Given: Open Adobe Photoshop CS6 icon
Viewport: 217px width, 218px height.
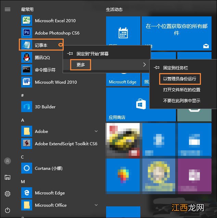Looking at the screenshot, I should pyautogui.click(x=27, y=33).
